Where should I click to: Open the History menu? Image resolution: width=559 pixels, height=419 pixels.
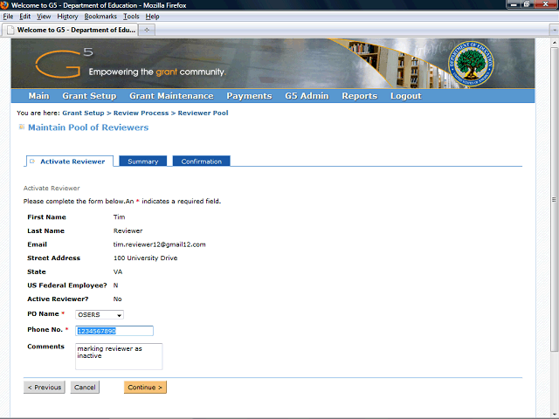(67, 17)
